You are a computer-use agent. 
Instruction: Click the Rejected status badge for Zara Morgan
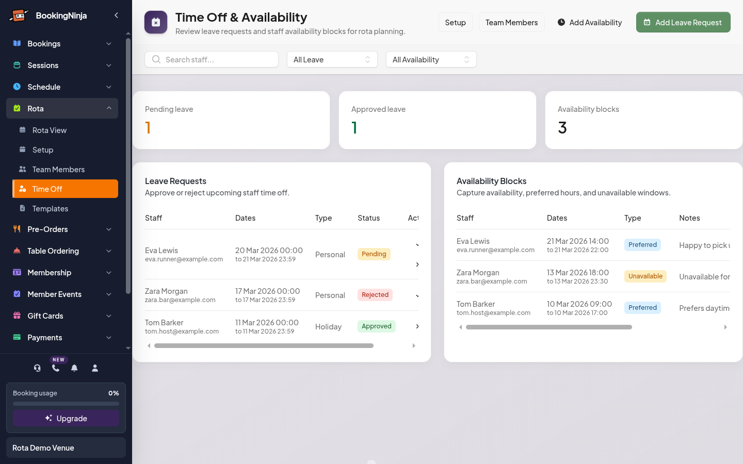375,295
